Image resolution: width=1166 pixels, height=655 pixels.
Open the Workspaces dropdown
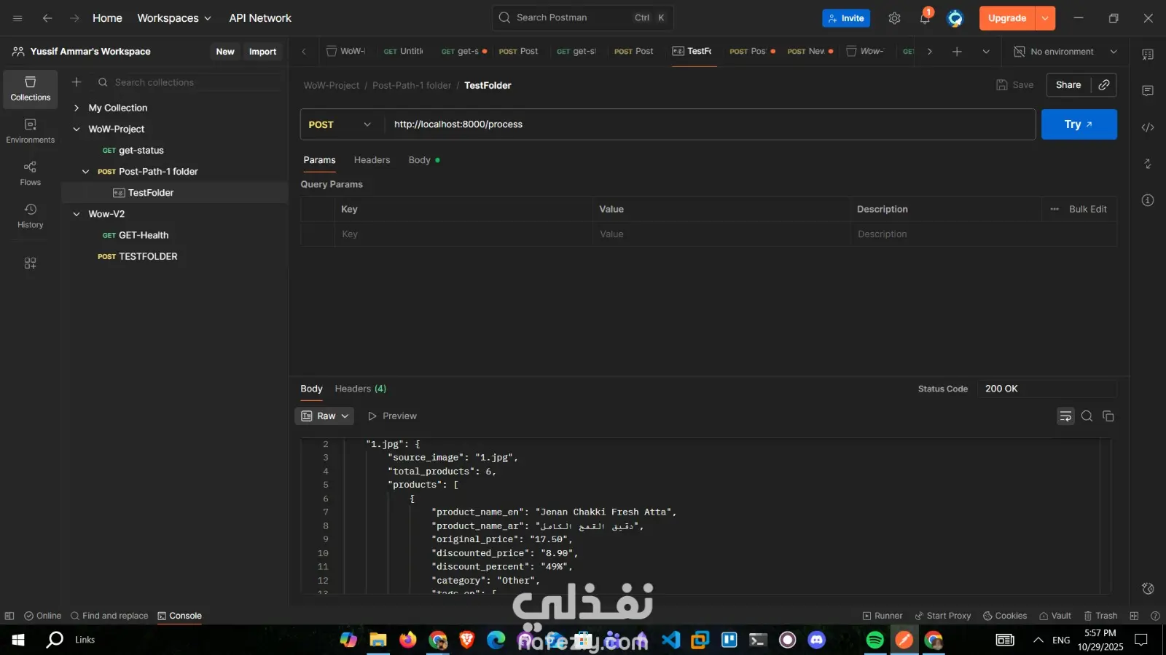[174, 18]
